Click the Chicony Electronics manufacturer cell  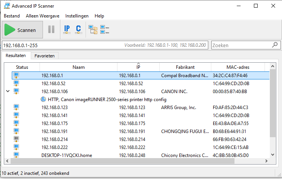click(185, 155)
